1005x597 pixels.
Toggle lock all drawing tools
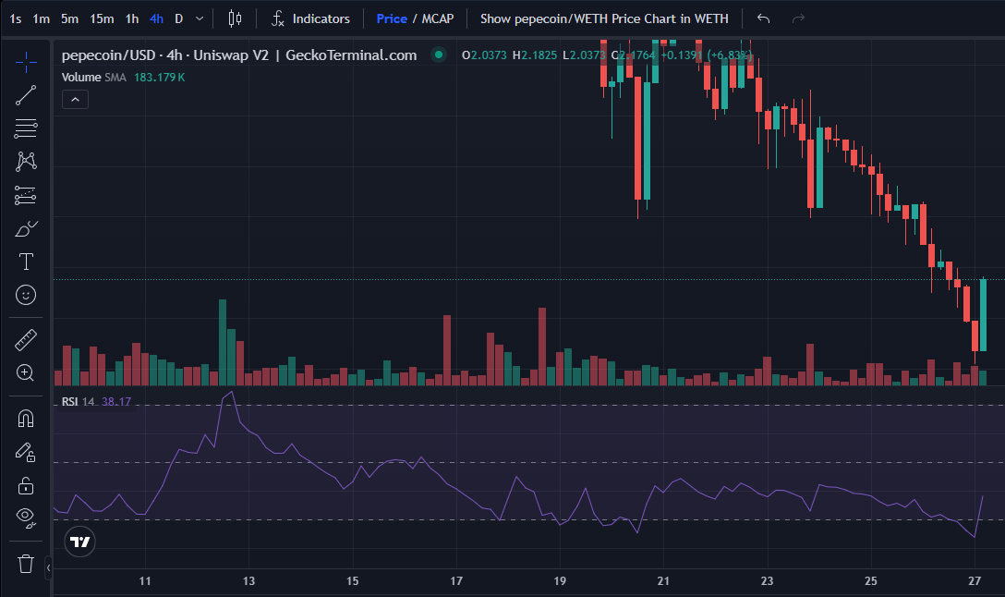pos(26,485)
